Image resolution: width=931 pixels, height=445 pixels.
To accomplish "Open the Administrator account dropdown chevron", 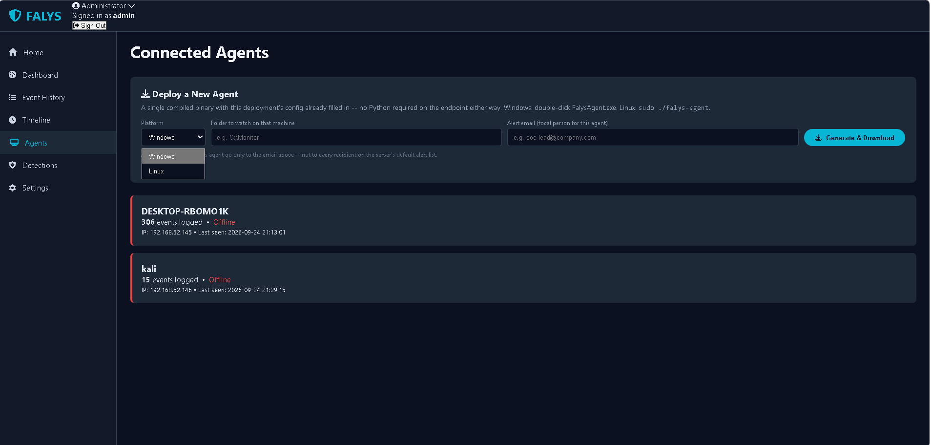I will pyautogui.click(x=131, y=6).
